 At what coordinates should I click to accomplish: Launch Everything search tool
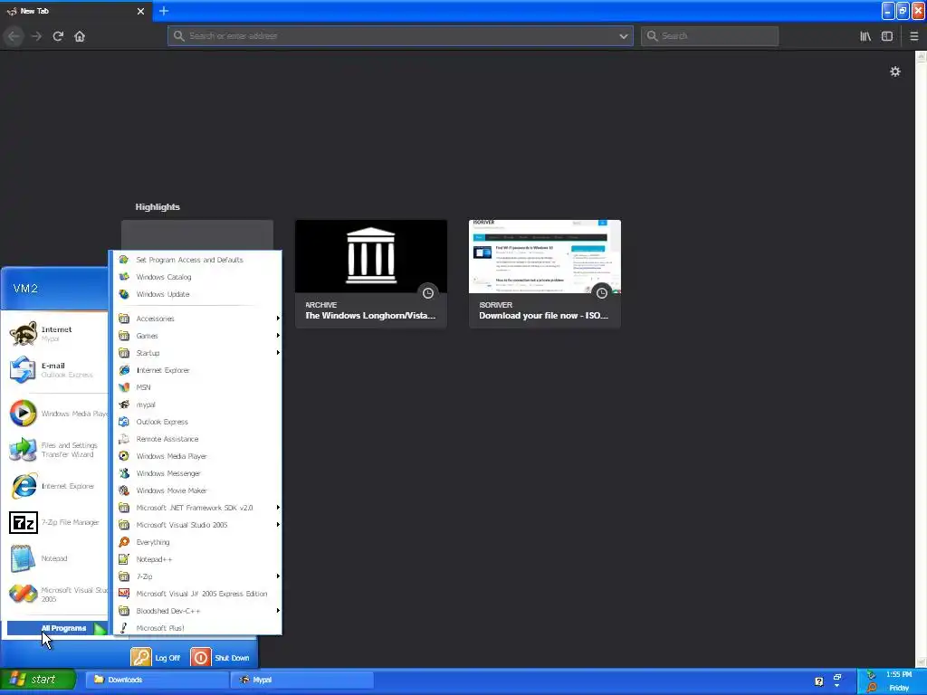197,542
